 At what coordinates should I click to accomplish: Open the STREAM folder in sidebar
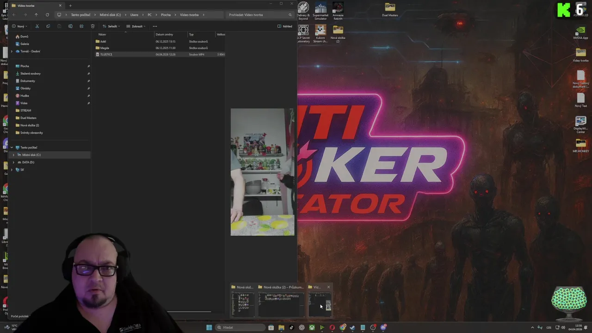(25, 111)
